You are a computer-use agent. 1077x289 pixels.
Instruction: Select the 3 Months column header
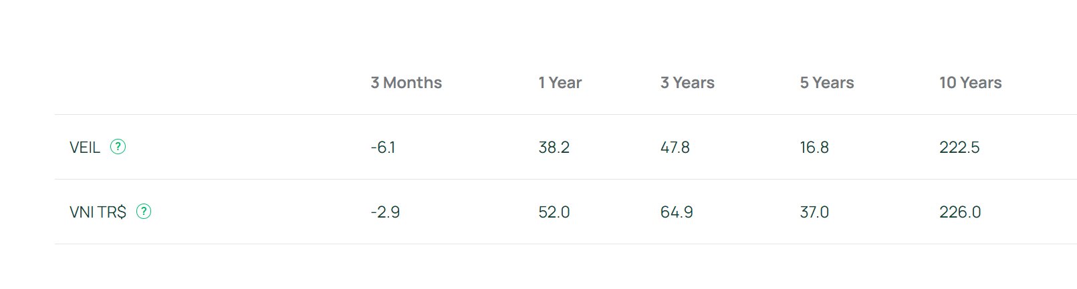click(406, 83)
